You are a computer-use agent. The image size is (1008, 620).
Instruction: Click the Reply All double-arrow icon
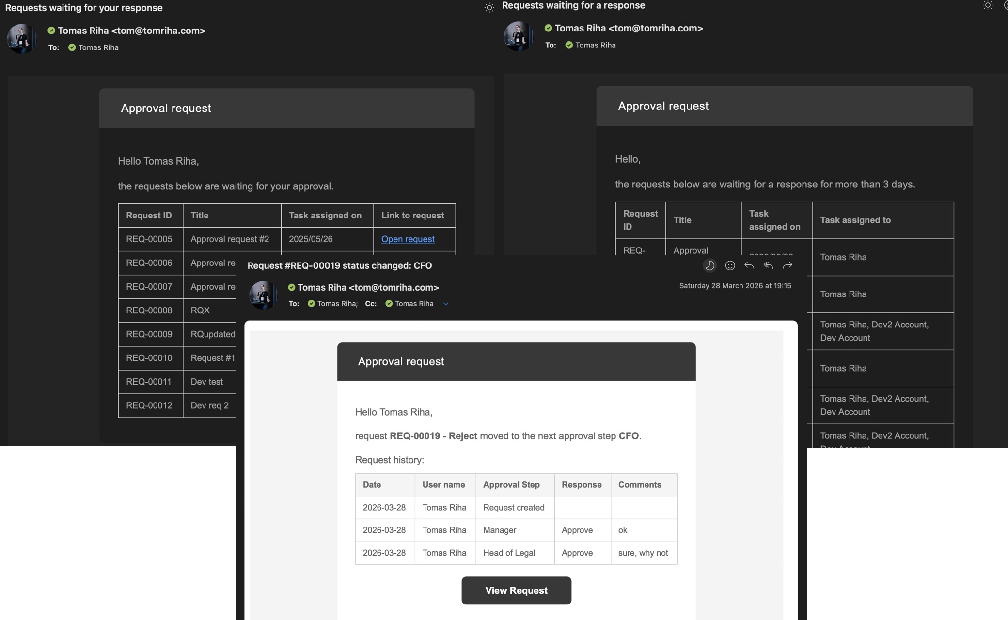768,265
